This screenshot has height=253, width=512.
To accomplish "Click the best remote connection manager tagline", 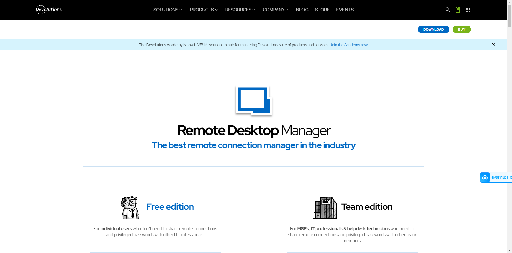I will pos(254,145).
